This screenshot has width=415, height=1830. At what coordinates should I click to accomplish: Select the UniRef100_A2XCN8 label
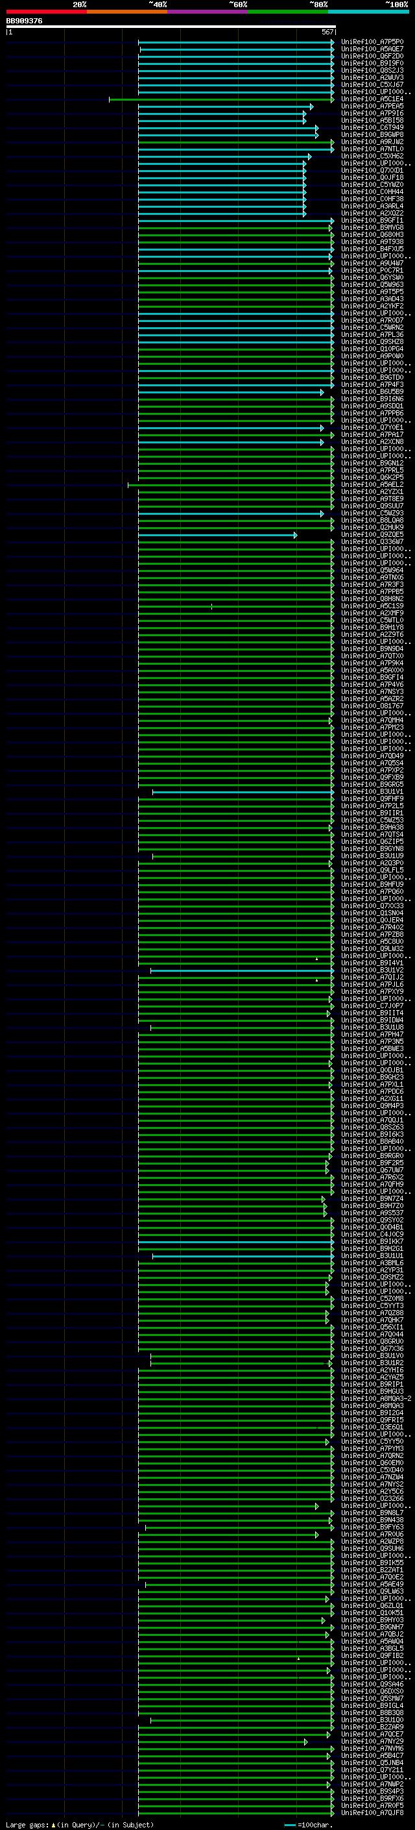[x=372, y=442]
